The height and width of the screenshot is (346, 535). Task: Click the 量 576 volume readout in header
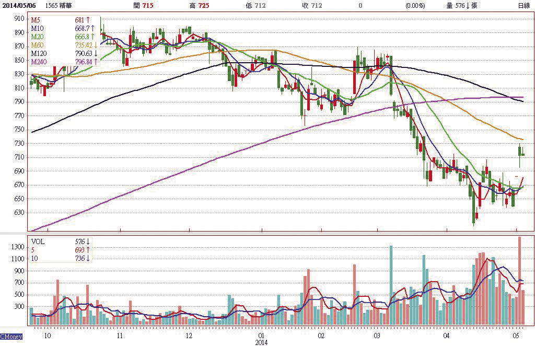tap(461, 6)
